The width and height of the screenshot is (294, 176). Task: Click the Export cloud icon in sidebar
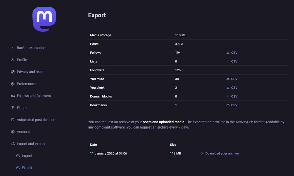tap(18, 168)
